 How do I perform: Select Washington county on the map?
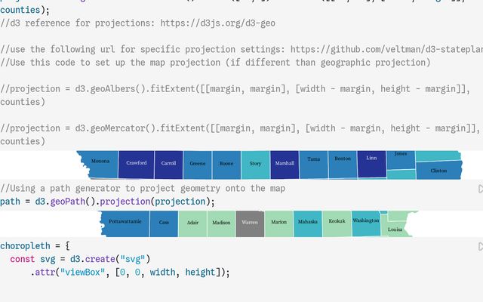(366, 221)
